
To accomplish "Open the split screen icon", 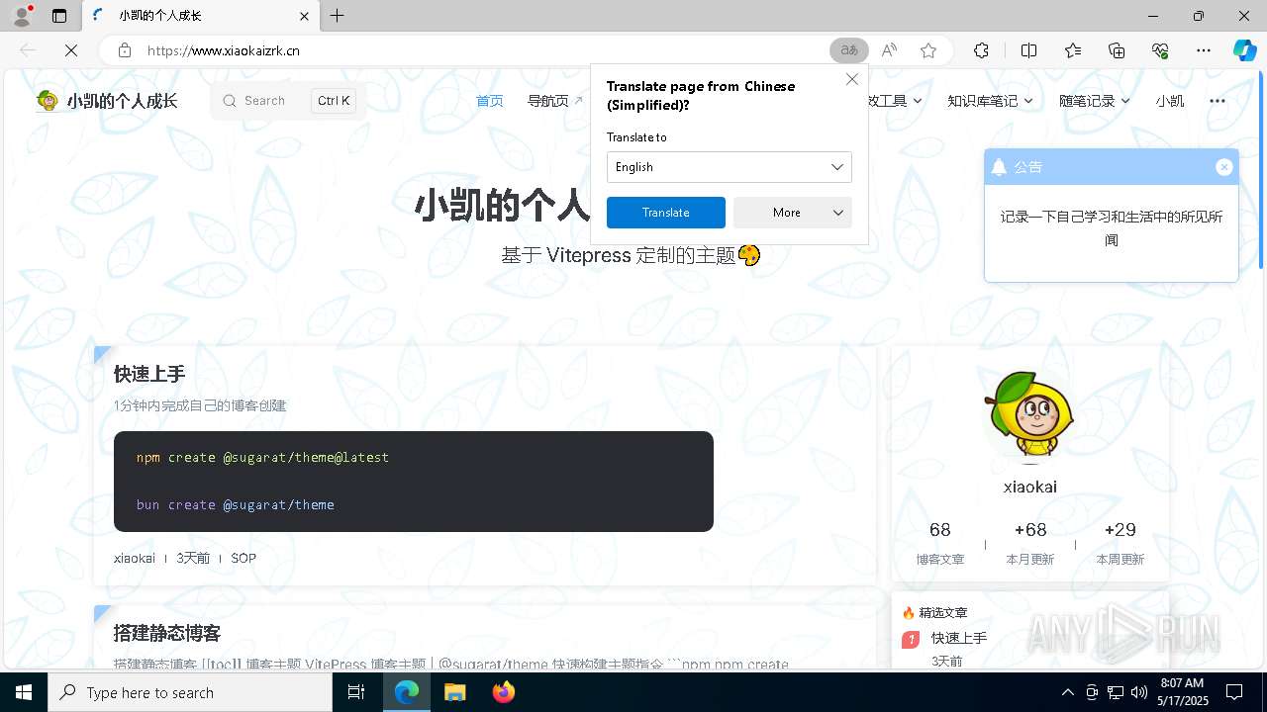I will point(1028,50).
